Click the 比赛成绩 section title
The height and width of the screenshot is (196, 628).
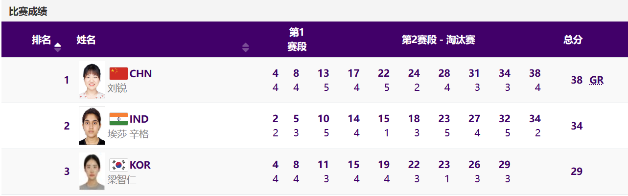[28, 12]
